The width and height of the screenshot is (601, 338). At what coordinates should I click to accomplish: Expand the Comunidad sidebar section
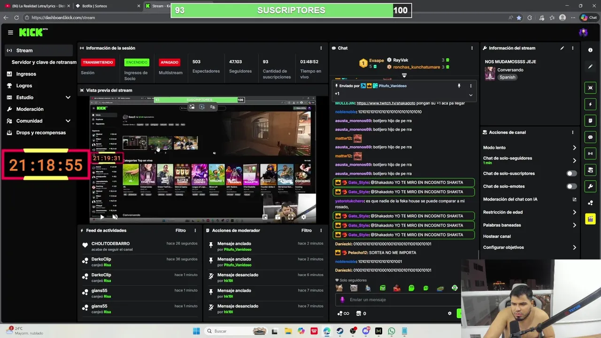coord(68,121)
